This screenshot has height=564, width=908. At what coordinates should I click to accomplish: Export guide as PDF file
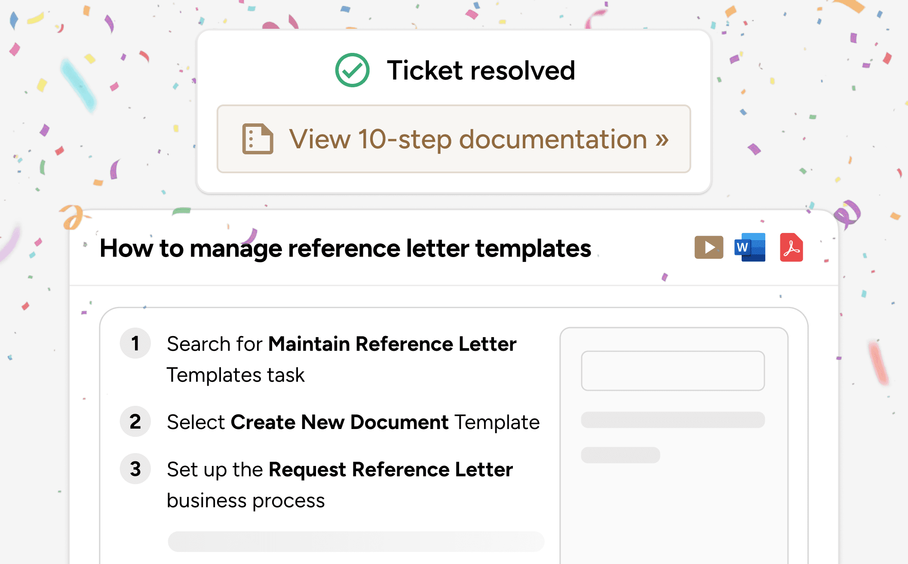791,247
